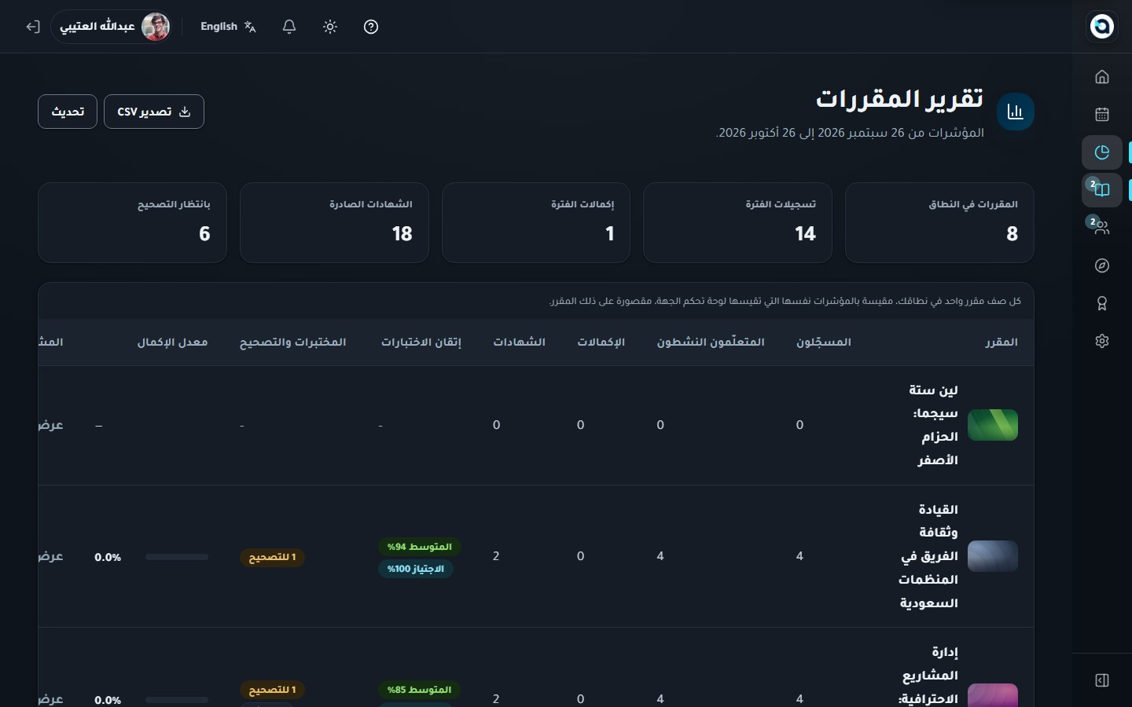The image size is (1132, 707).
Task: Open settings gear in sidebar
Action: [x=1102, y=341]
